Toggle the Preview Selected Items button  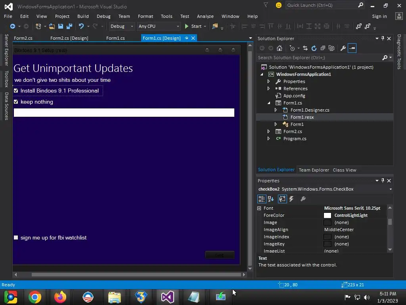pos(352,48)
